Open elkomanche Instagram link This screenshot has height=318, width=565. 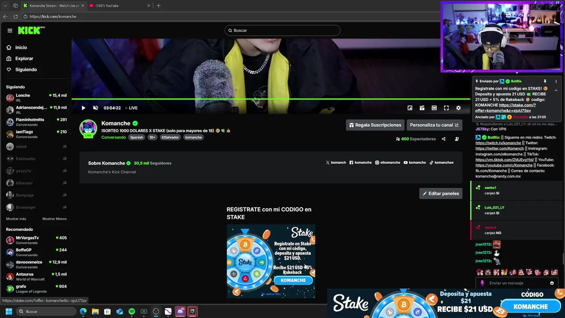(388, 163)
